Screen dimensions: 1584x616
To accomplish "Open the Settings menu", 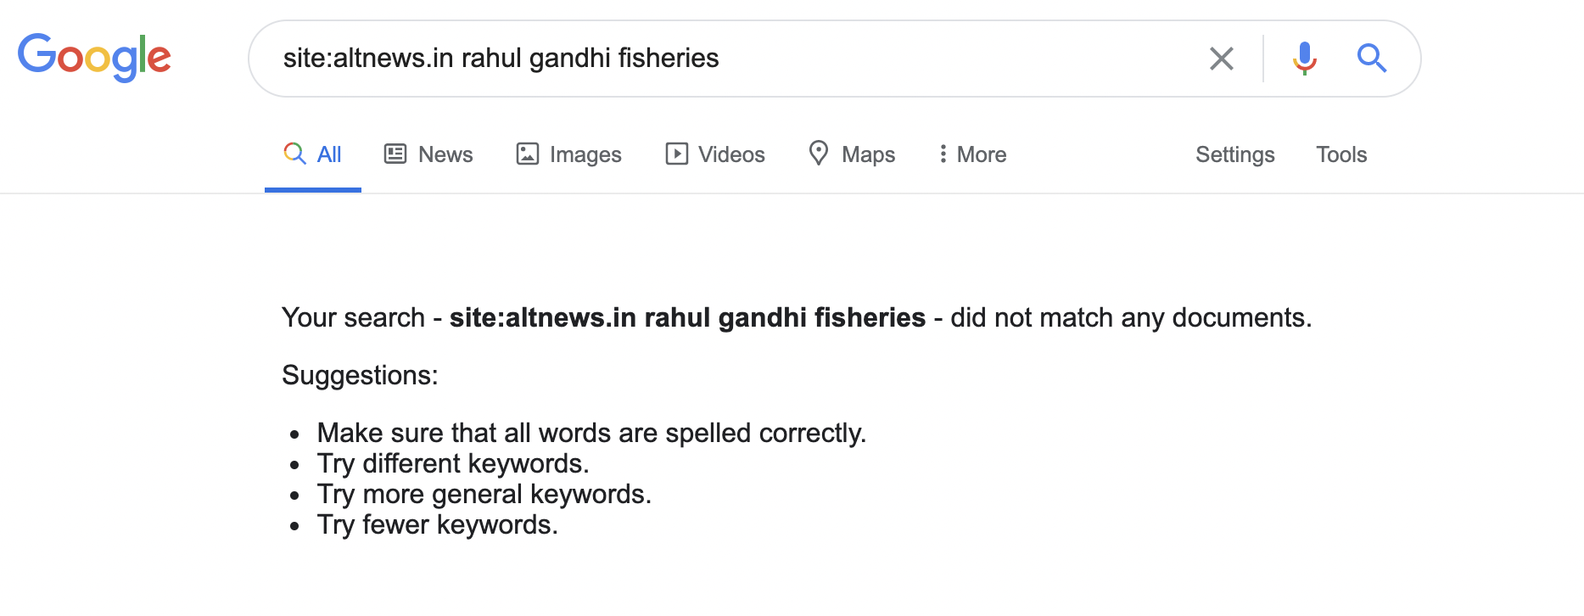I will pos(1234,154).
